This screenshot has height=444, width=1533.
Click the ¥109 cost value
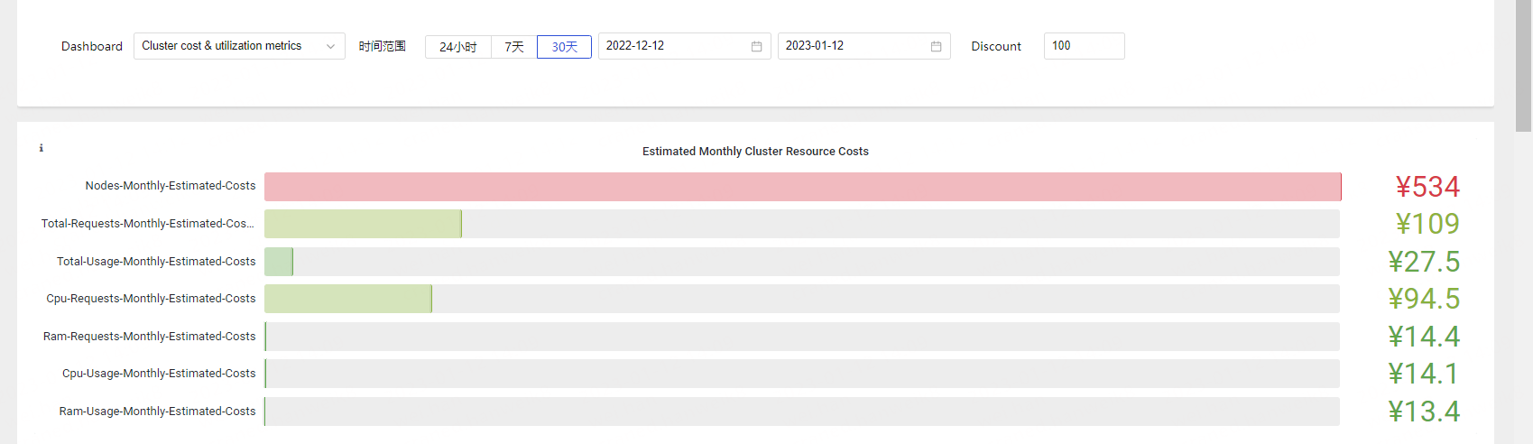coord(1427,224)
